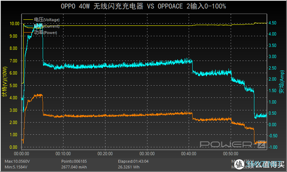Click the yellow 2.00 voltage axis tick
Viewport: 287px width, 172px height.
tap(14, 122)
